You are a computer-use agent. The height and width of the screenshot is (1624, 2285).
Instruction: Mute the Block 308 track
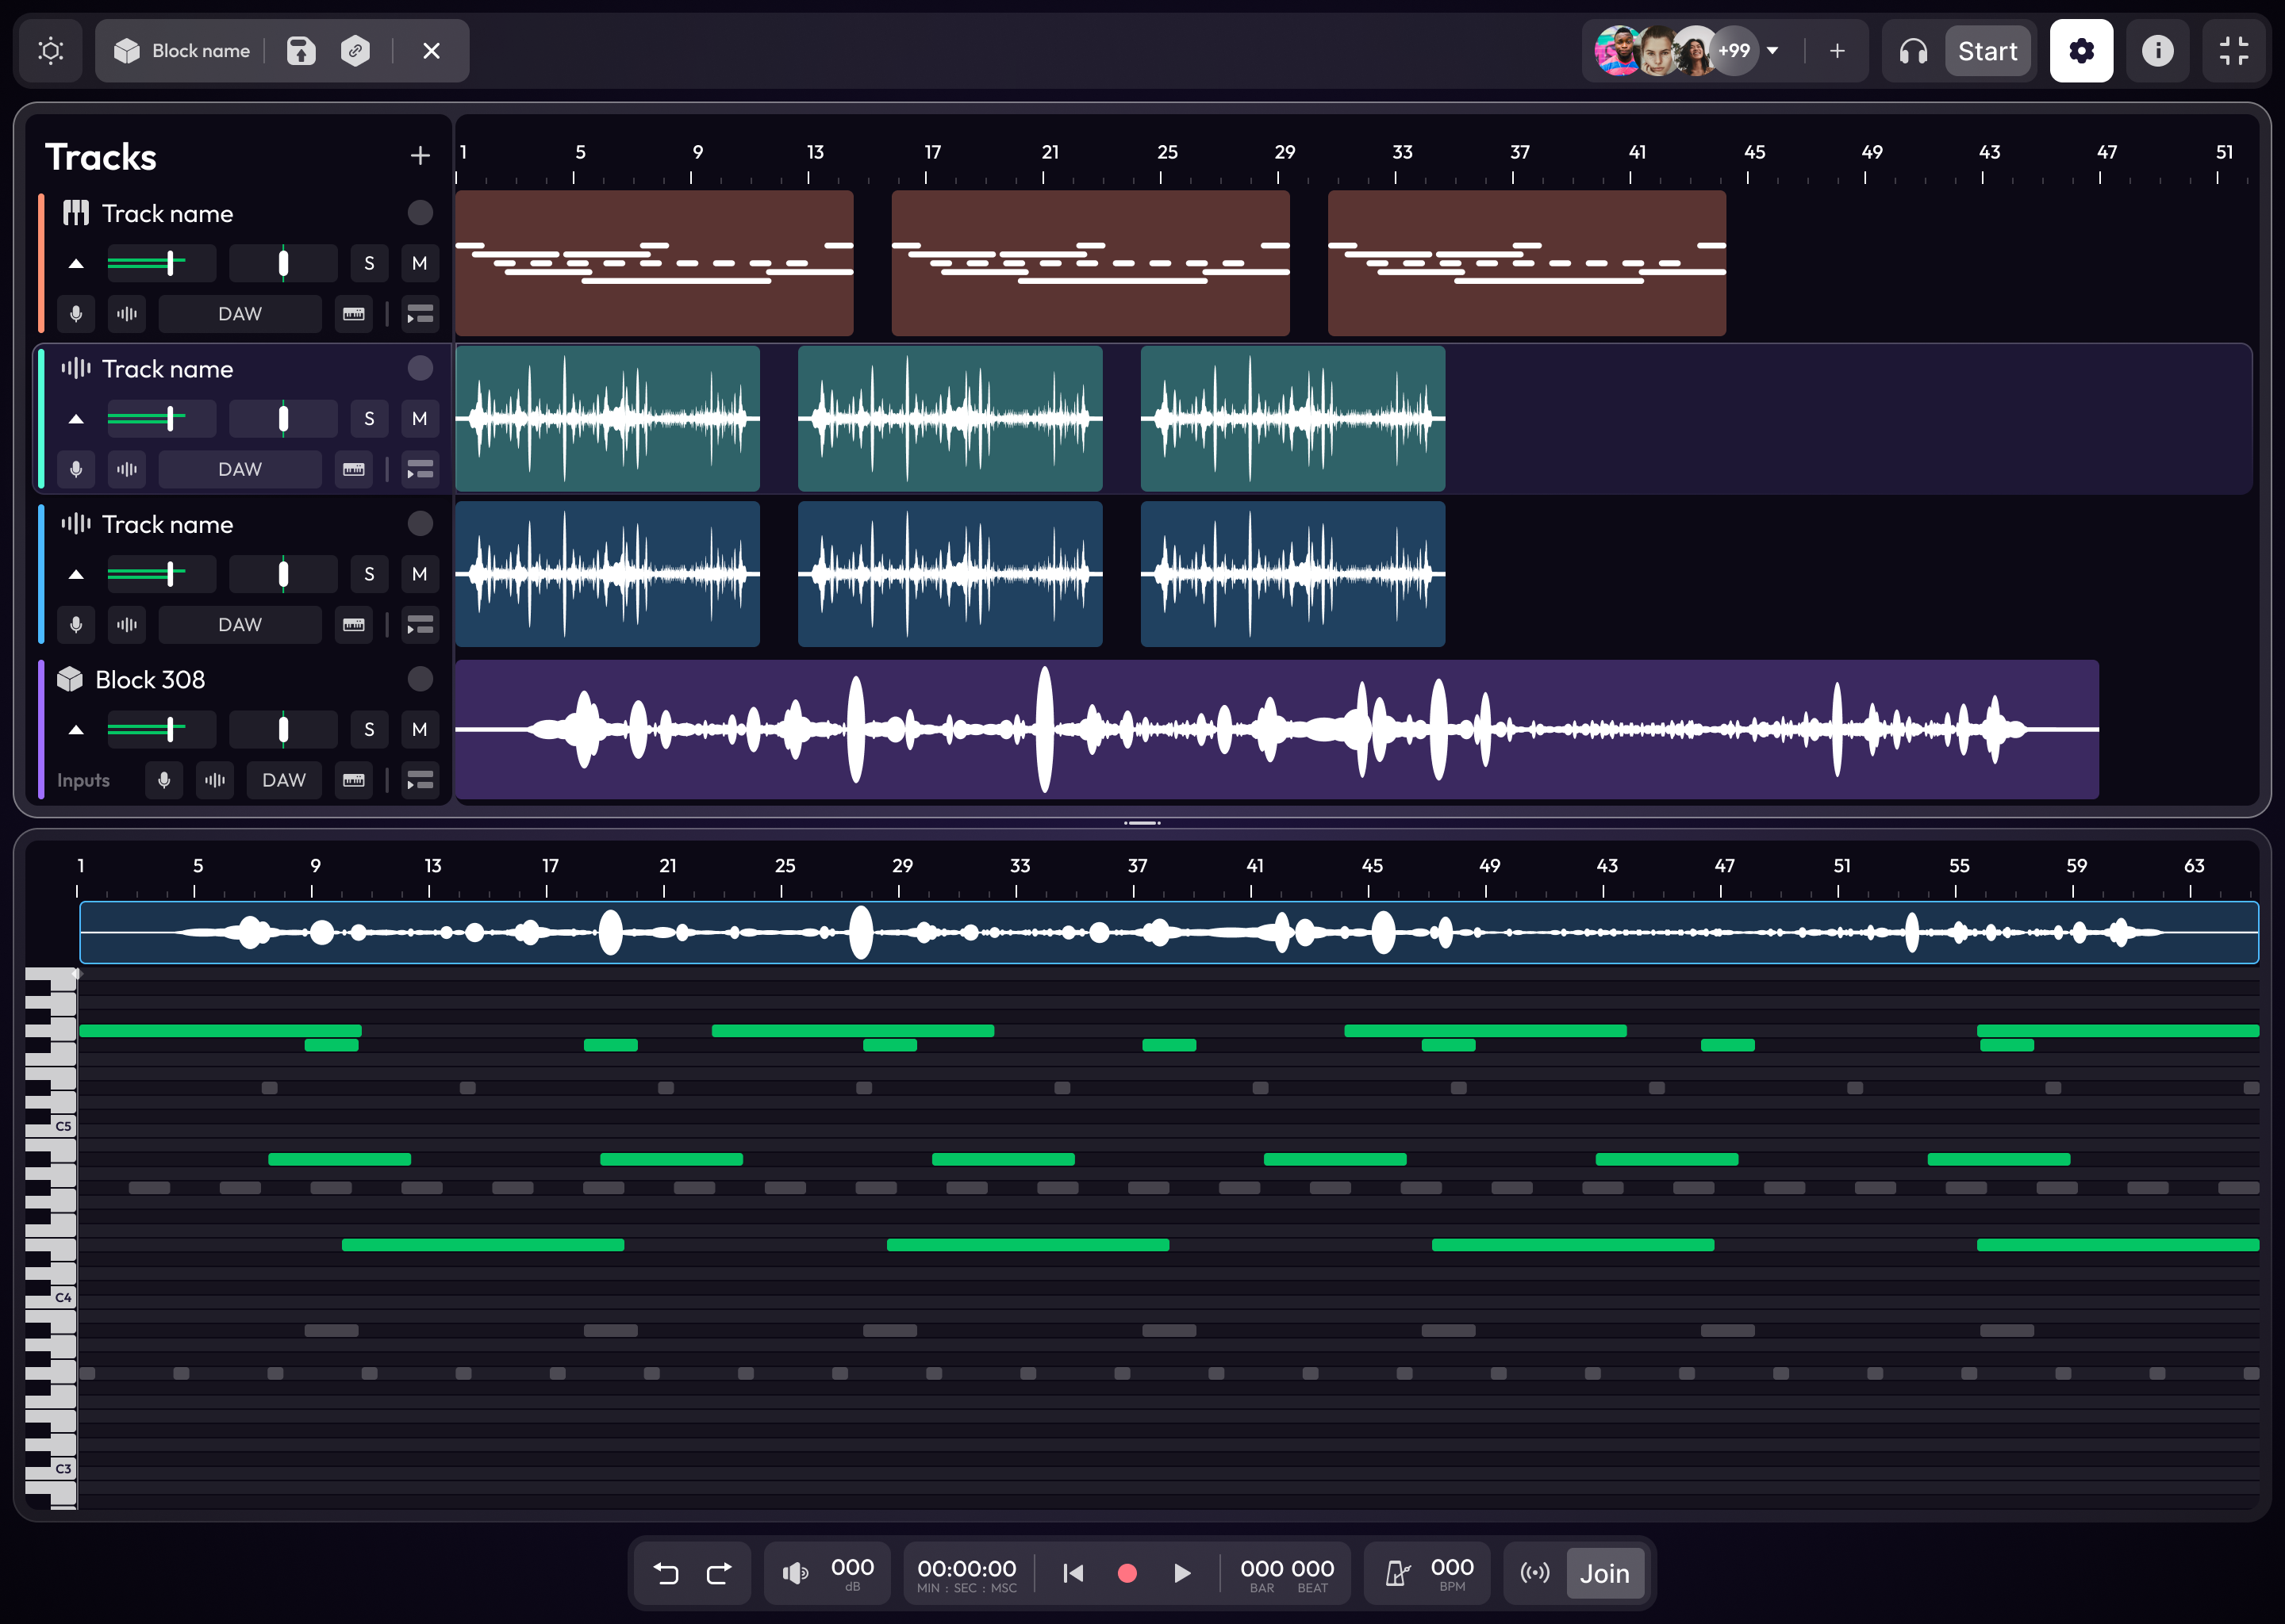coord(419,729)
